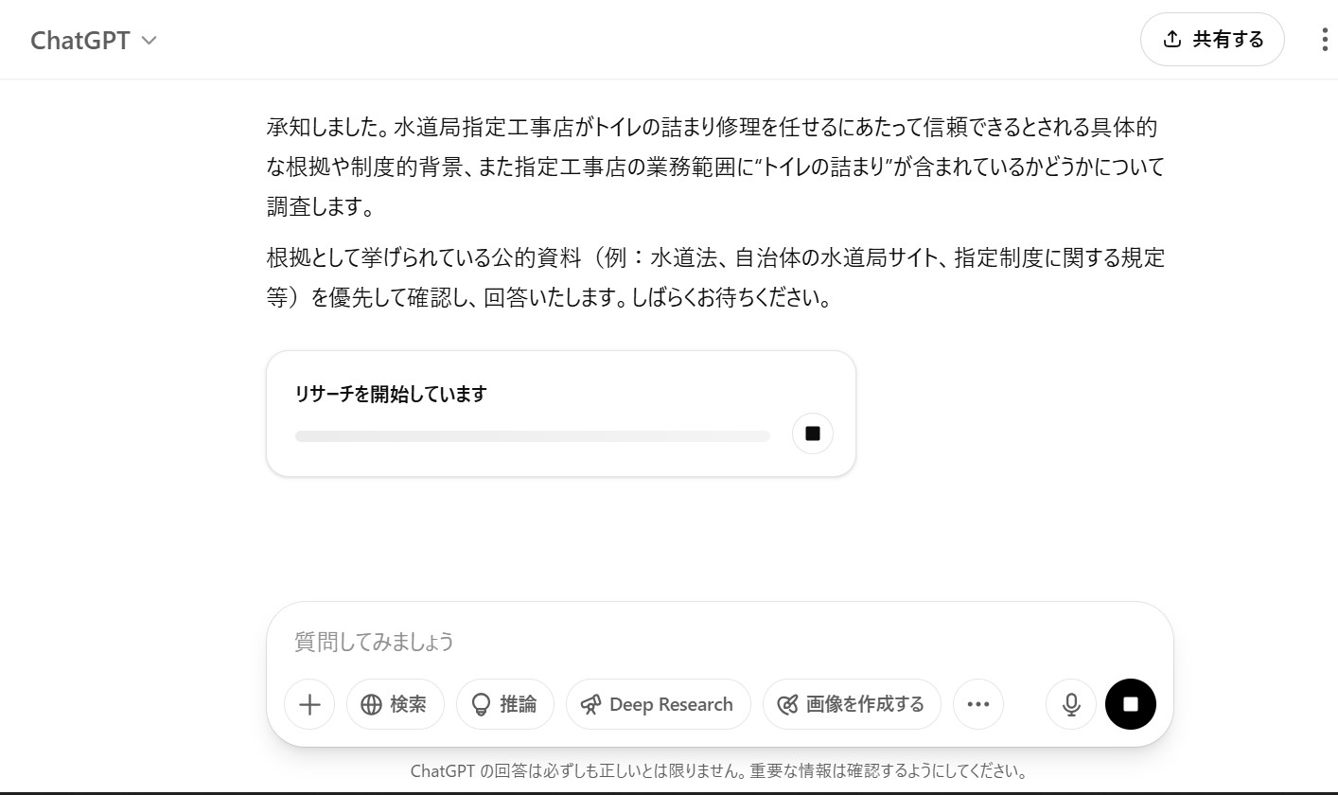Click the plus attach icon

309,704
